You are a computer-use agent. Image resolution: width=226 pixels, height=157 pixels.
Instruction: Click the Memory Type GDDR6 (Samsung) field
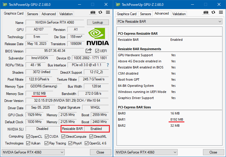(x=44, y=86)
